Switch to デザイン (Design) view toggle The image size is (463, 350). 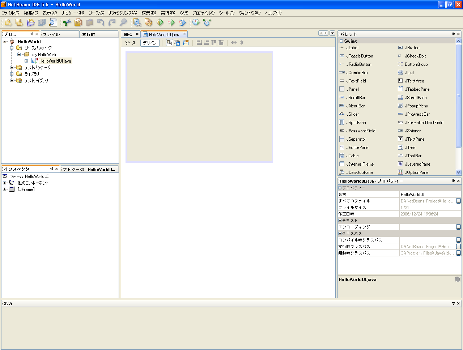point(150,43)
